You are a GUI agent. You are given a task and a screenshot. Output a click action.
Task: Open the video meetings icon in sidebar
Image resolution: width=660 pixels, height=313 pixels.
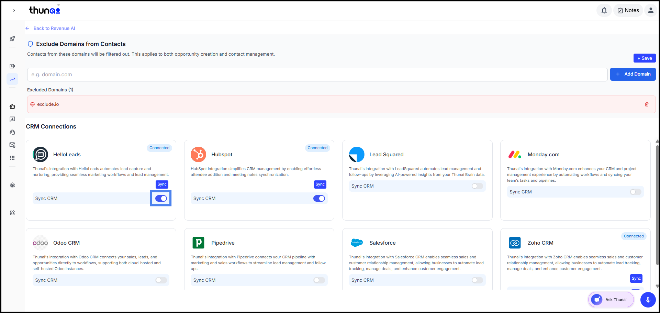(x=12, y=66)
